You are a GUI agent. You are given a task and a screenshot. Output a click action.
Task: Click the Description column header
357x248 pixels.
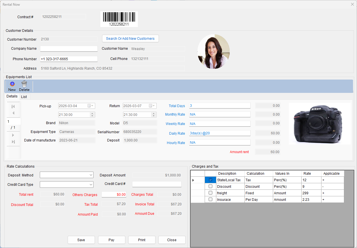(x=230, y=174)
